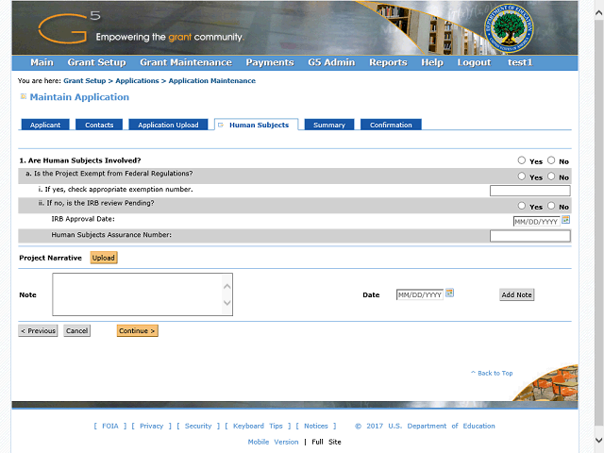Screen dimensions: 604x453
Task: Click the Cancel button
Action: click(77, 330)
